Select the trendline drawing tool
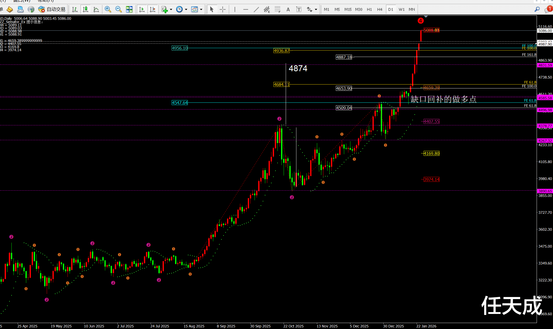The image size is (553, 329). 256,10
